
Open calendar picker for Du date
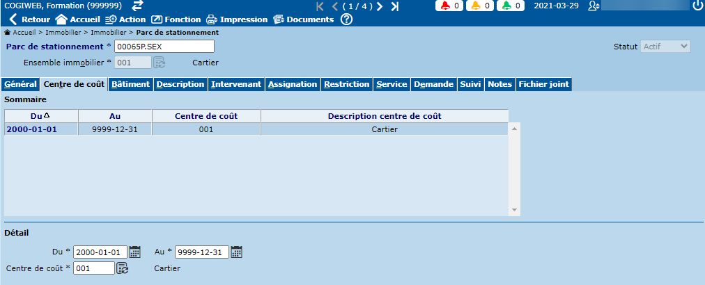click(135, 252)
